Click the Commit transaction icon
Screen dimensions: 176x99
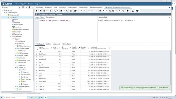[x=120, y=11]
